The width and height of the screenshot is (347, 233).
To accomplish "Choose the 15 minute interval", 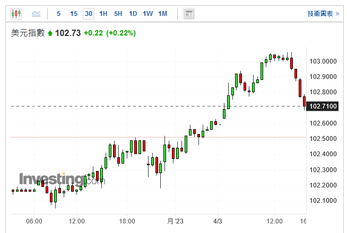I will pyautogui.click(x=74, y=14).
